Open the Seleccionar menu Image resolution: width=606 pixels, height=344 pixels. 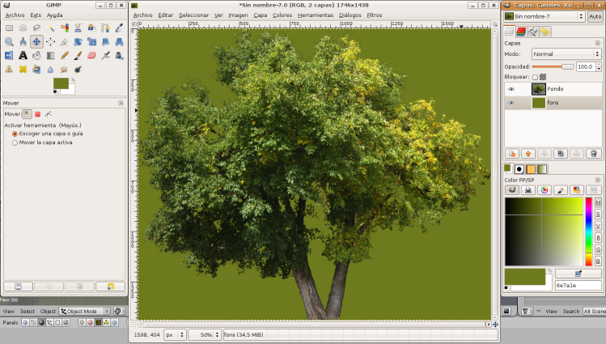tap(193, 15)
